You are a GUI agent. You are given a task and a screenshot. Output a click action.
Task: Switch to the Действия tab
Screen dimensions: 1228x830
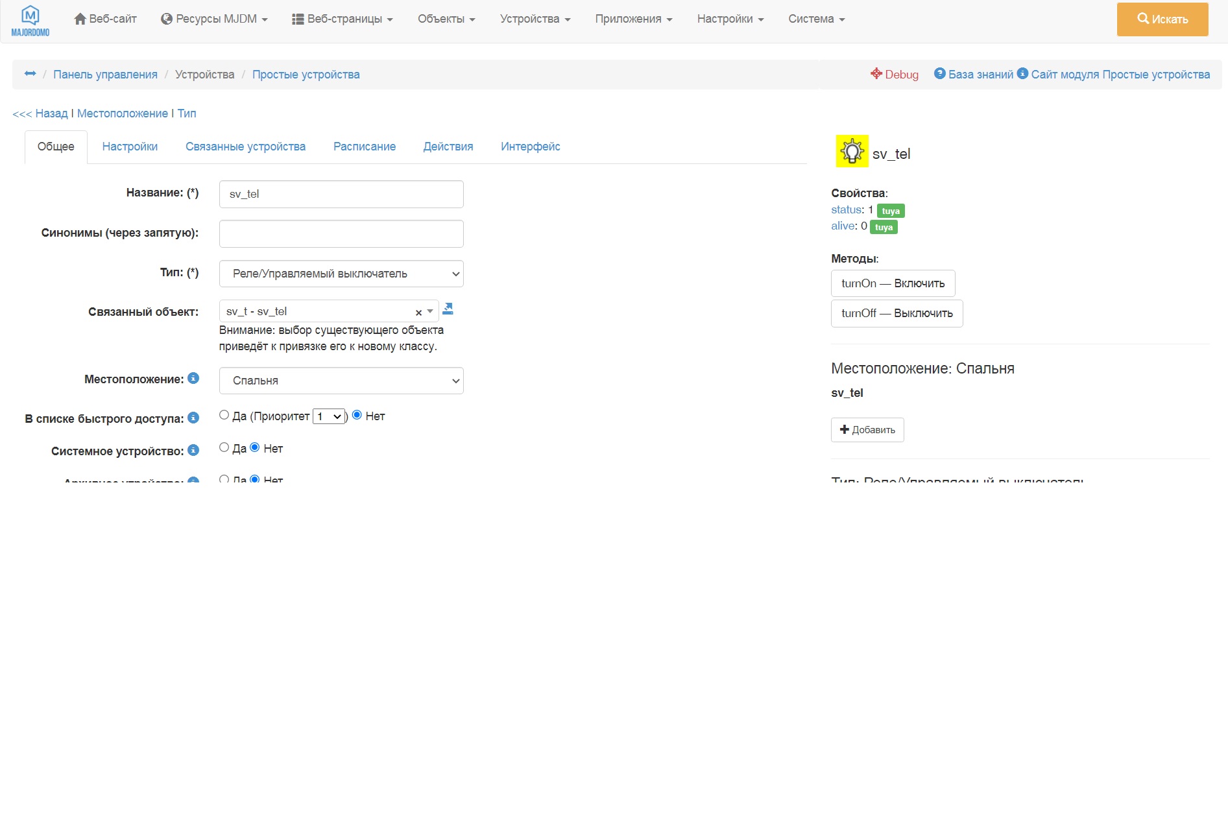[448, 147]
